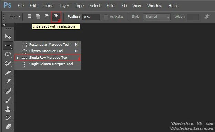Select the History Brush tool
Image resolution: width=215 pixels, height=132 pixels.
click(x=8, y=118)
